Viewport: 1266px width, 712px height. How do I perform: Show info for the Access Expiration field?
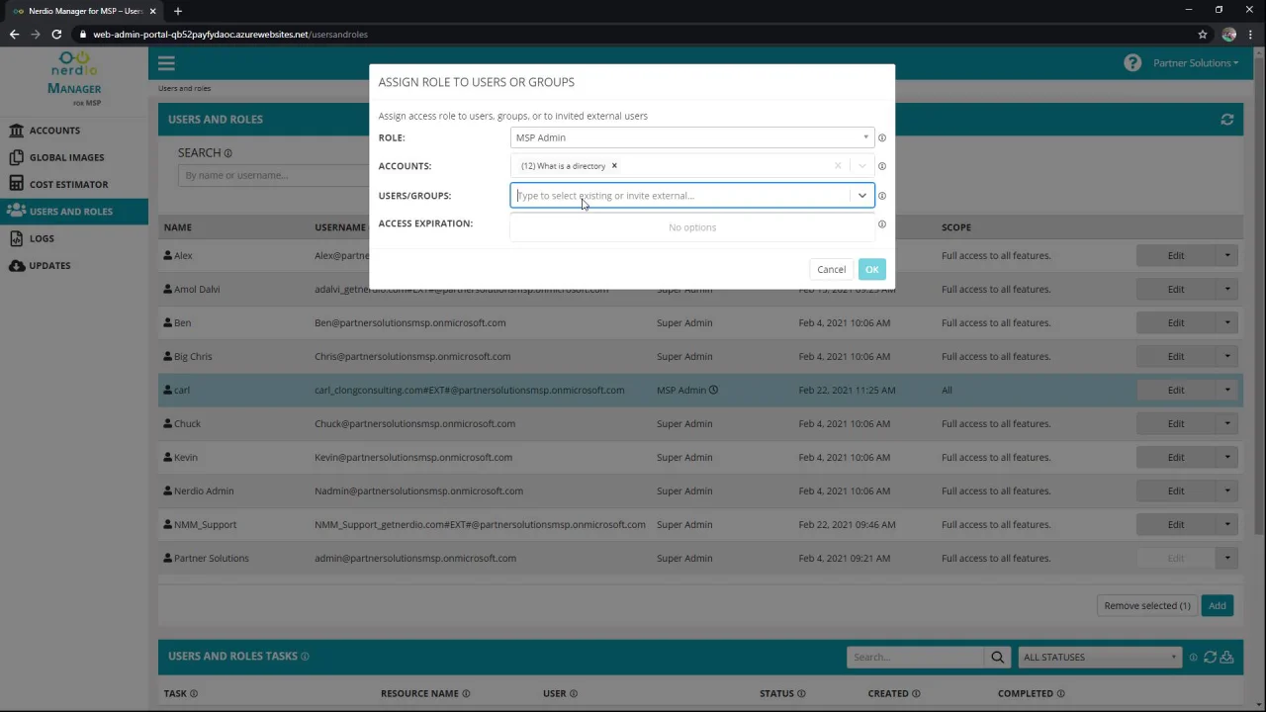pyautogui.click(x=882, y=224)
